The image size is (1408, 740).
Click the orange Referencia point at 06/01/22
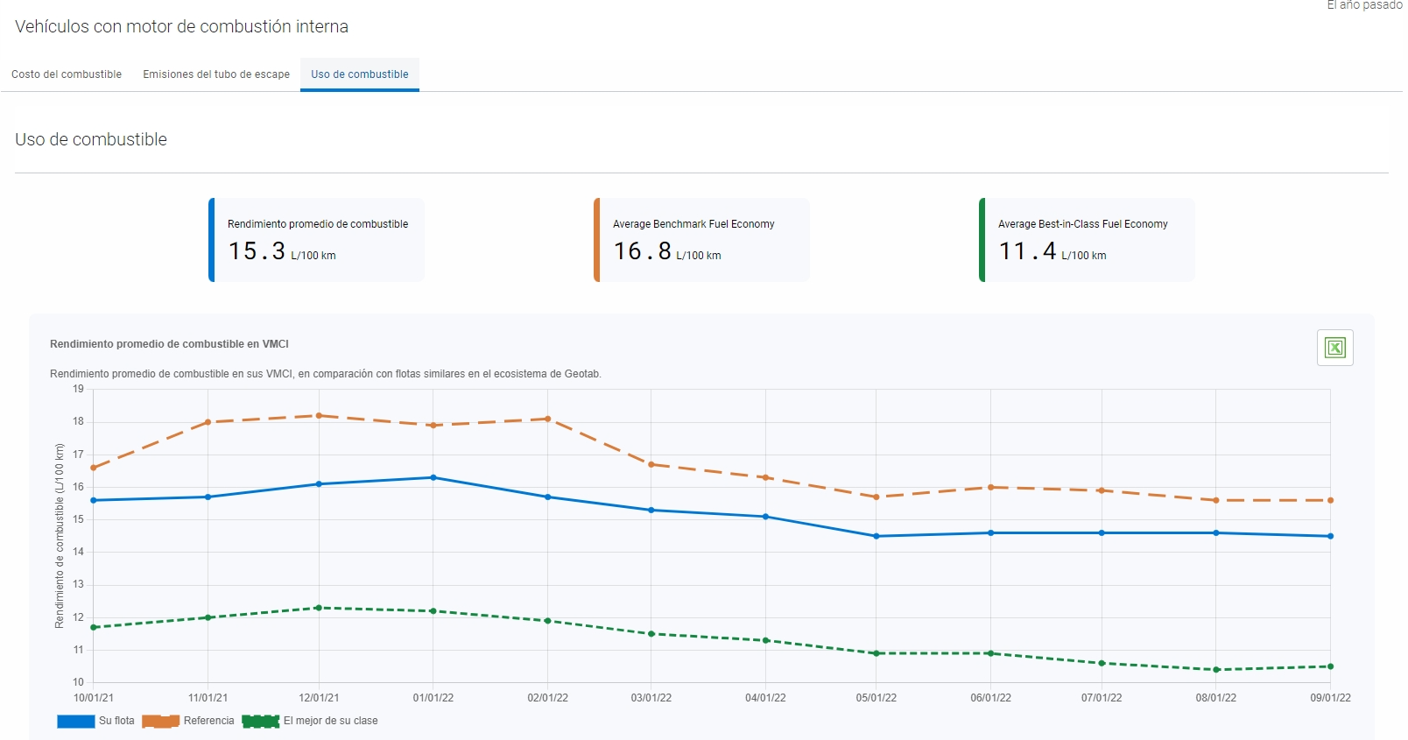pyautogui.click(x=991, y=487)
